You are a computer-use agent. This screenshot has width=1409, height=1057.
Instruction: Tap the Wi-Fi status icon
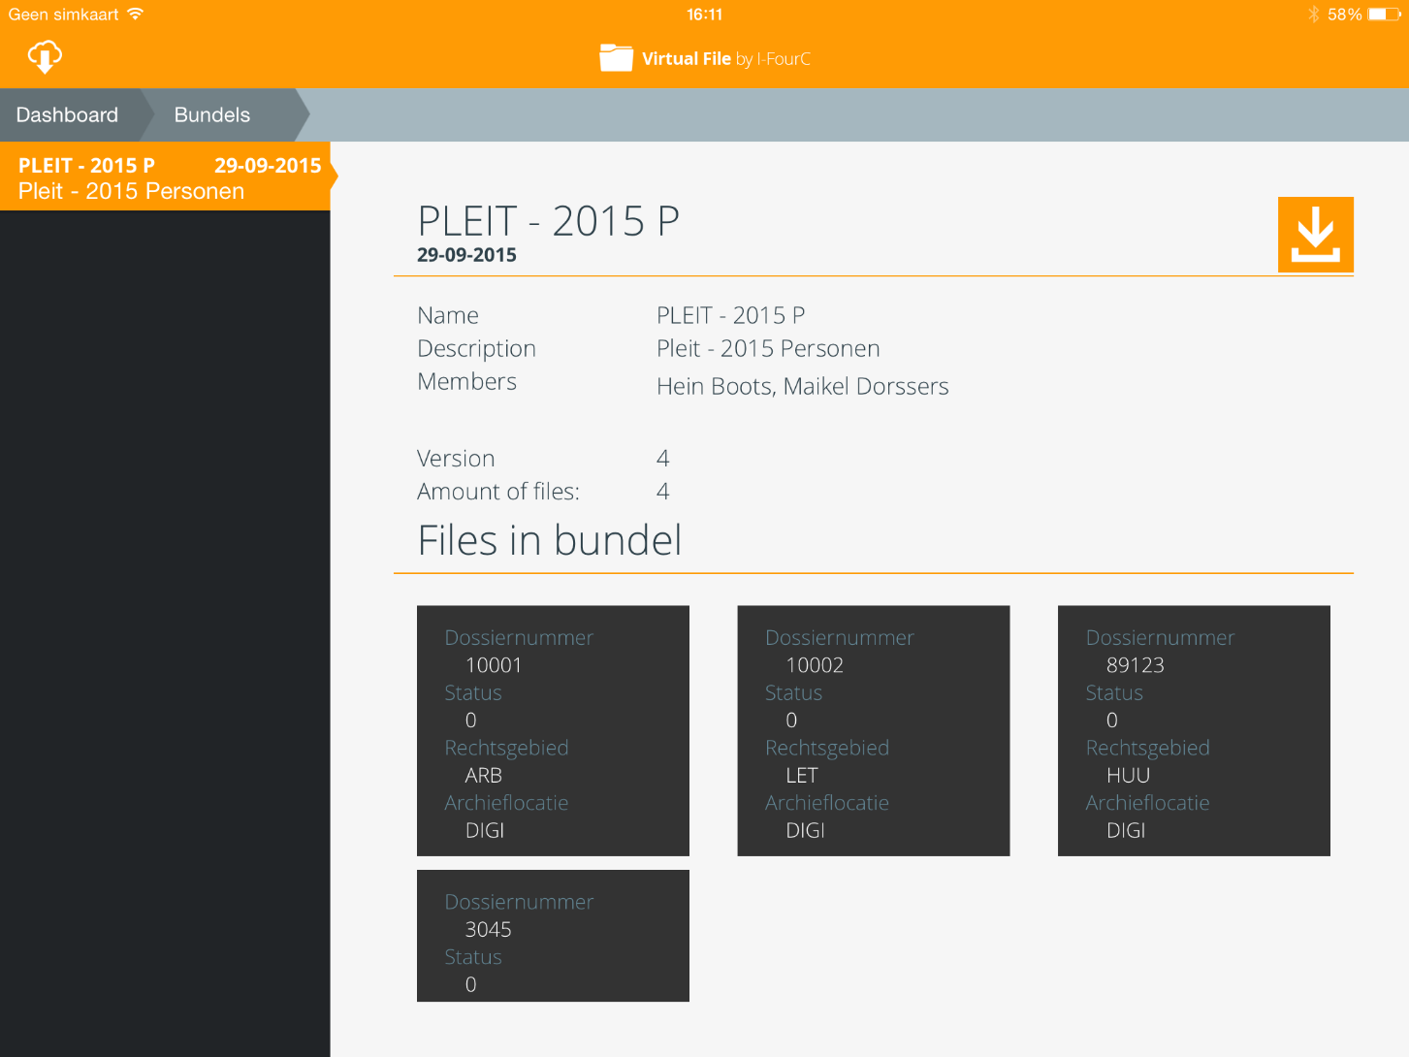pyautogui.click(x=135, y=14)
